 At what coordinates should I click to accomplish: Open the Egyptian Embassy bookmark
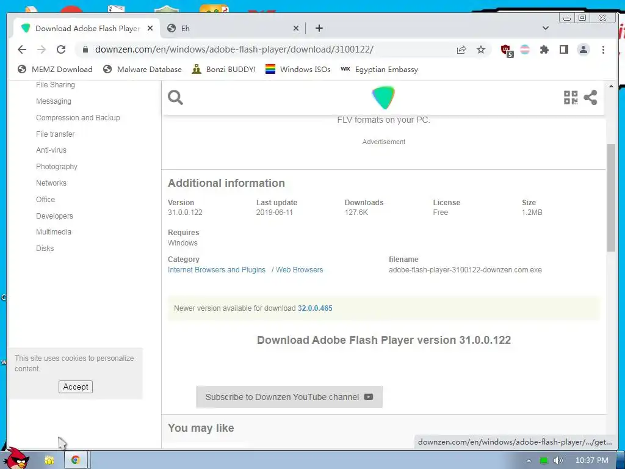coord(380,70)
